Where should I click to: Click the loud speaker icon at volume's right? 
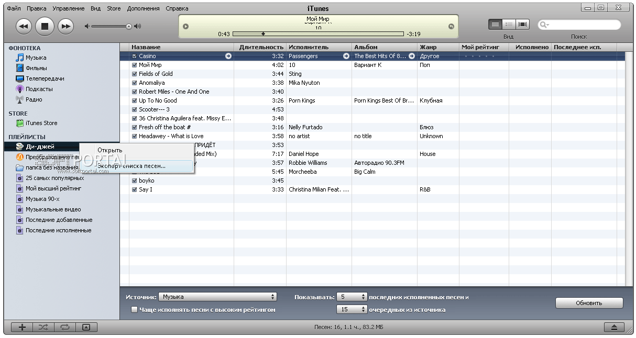point(138,26)
